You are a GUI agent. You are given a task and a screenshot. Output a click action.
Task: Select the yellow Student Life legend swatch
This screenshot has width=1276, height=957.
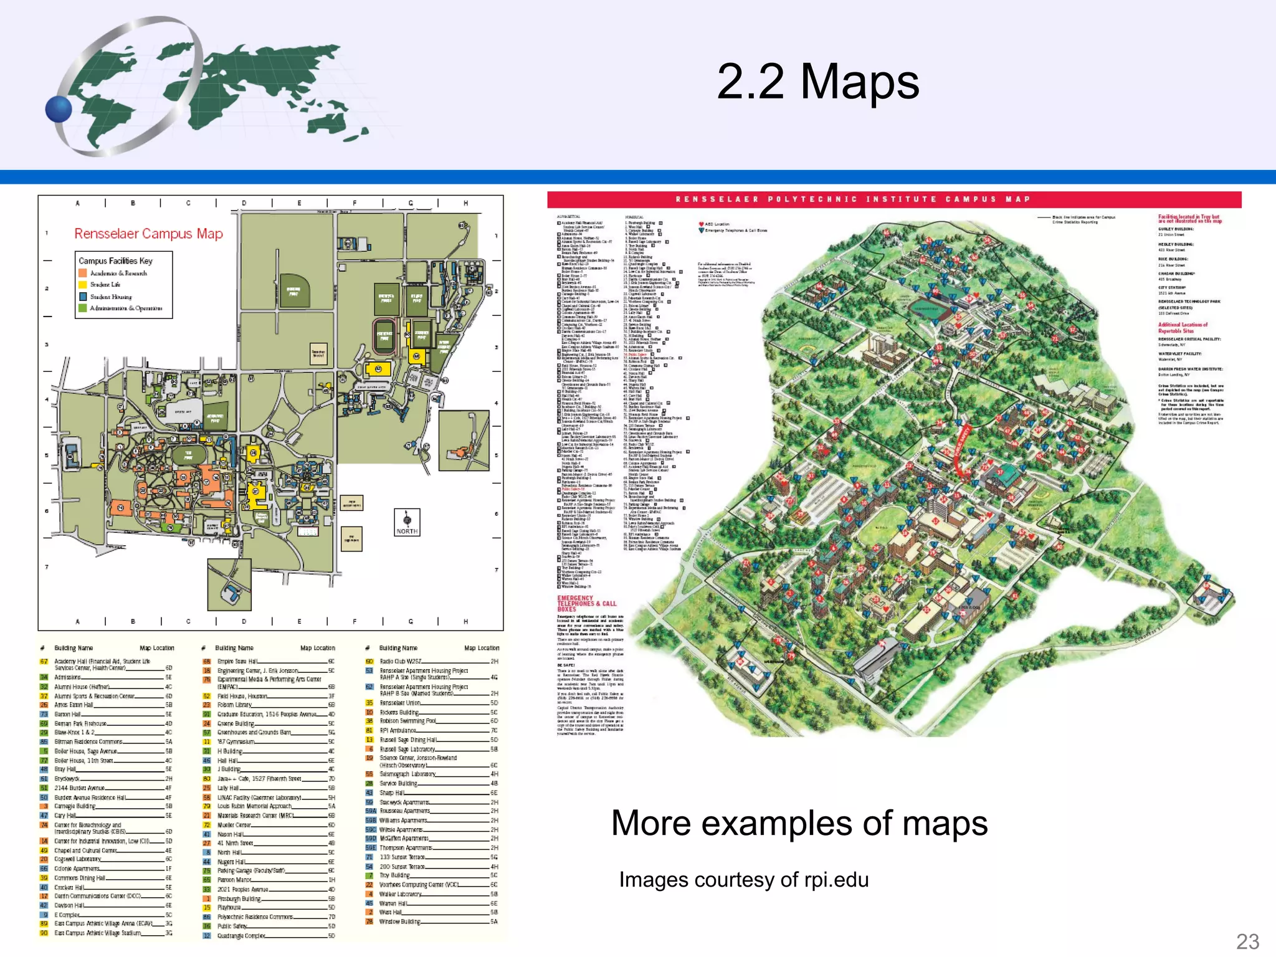pyautogui.click(x=82, y=284)
